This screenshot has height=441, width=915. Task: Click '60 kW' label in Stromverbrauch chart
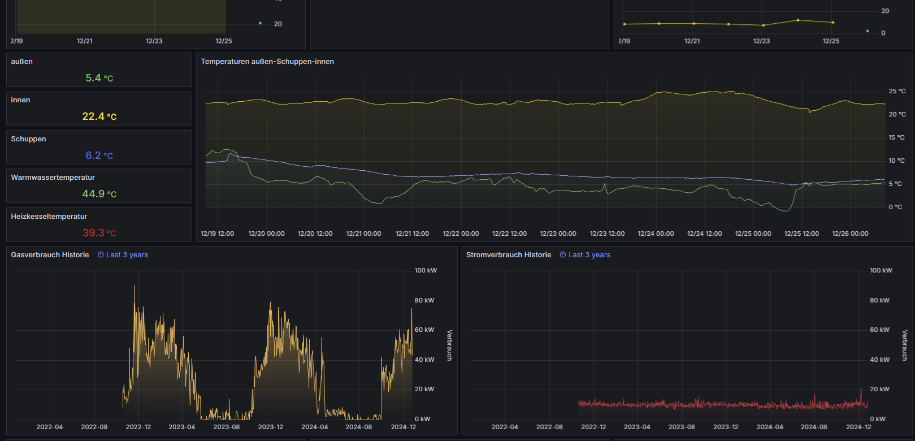click(879, 330)
